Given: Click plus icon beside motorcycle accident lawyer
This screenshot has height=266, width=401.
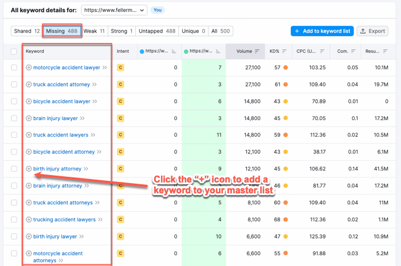Looking at the screenshot, I should (x=29, y=68).
